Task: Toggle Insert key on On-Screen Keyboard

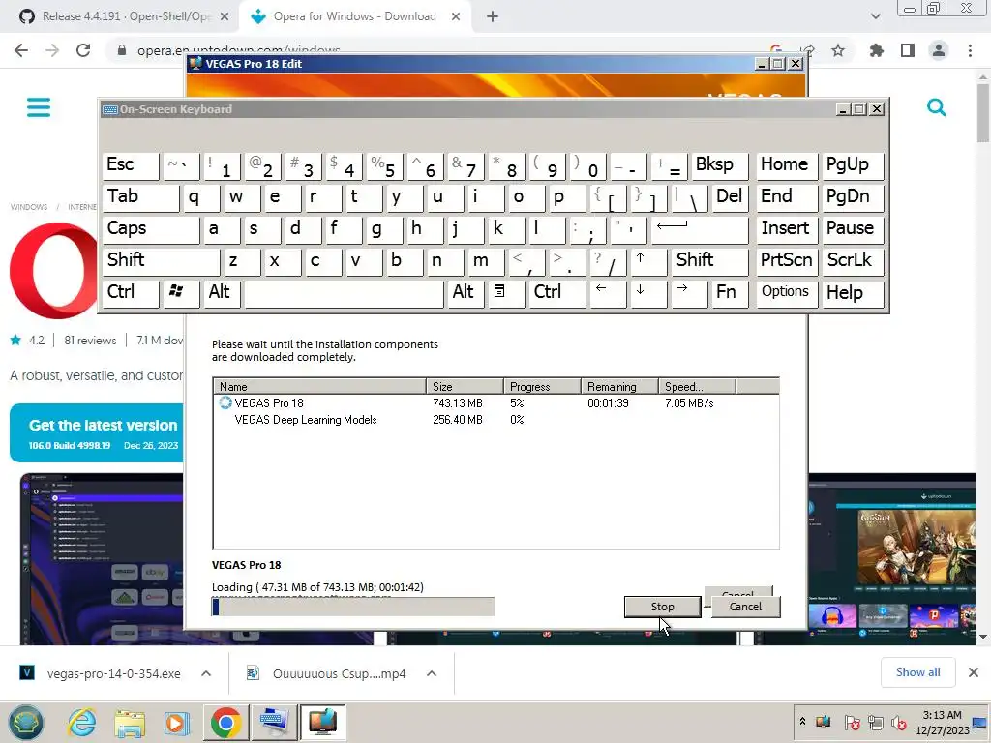Action: click(786, 228)
